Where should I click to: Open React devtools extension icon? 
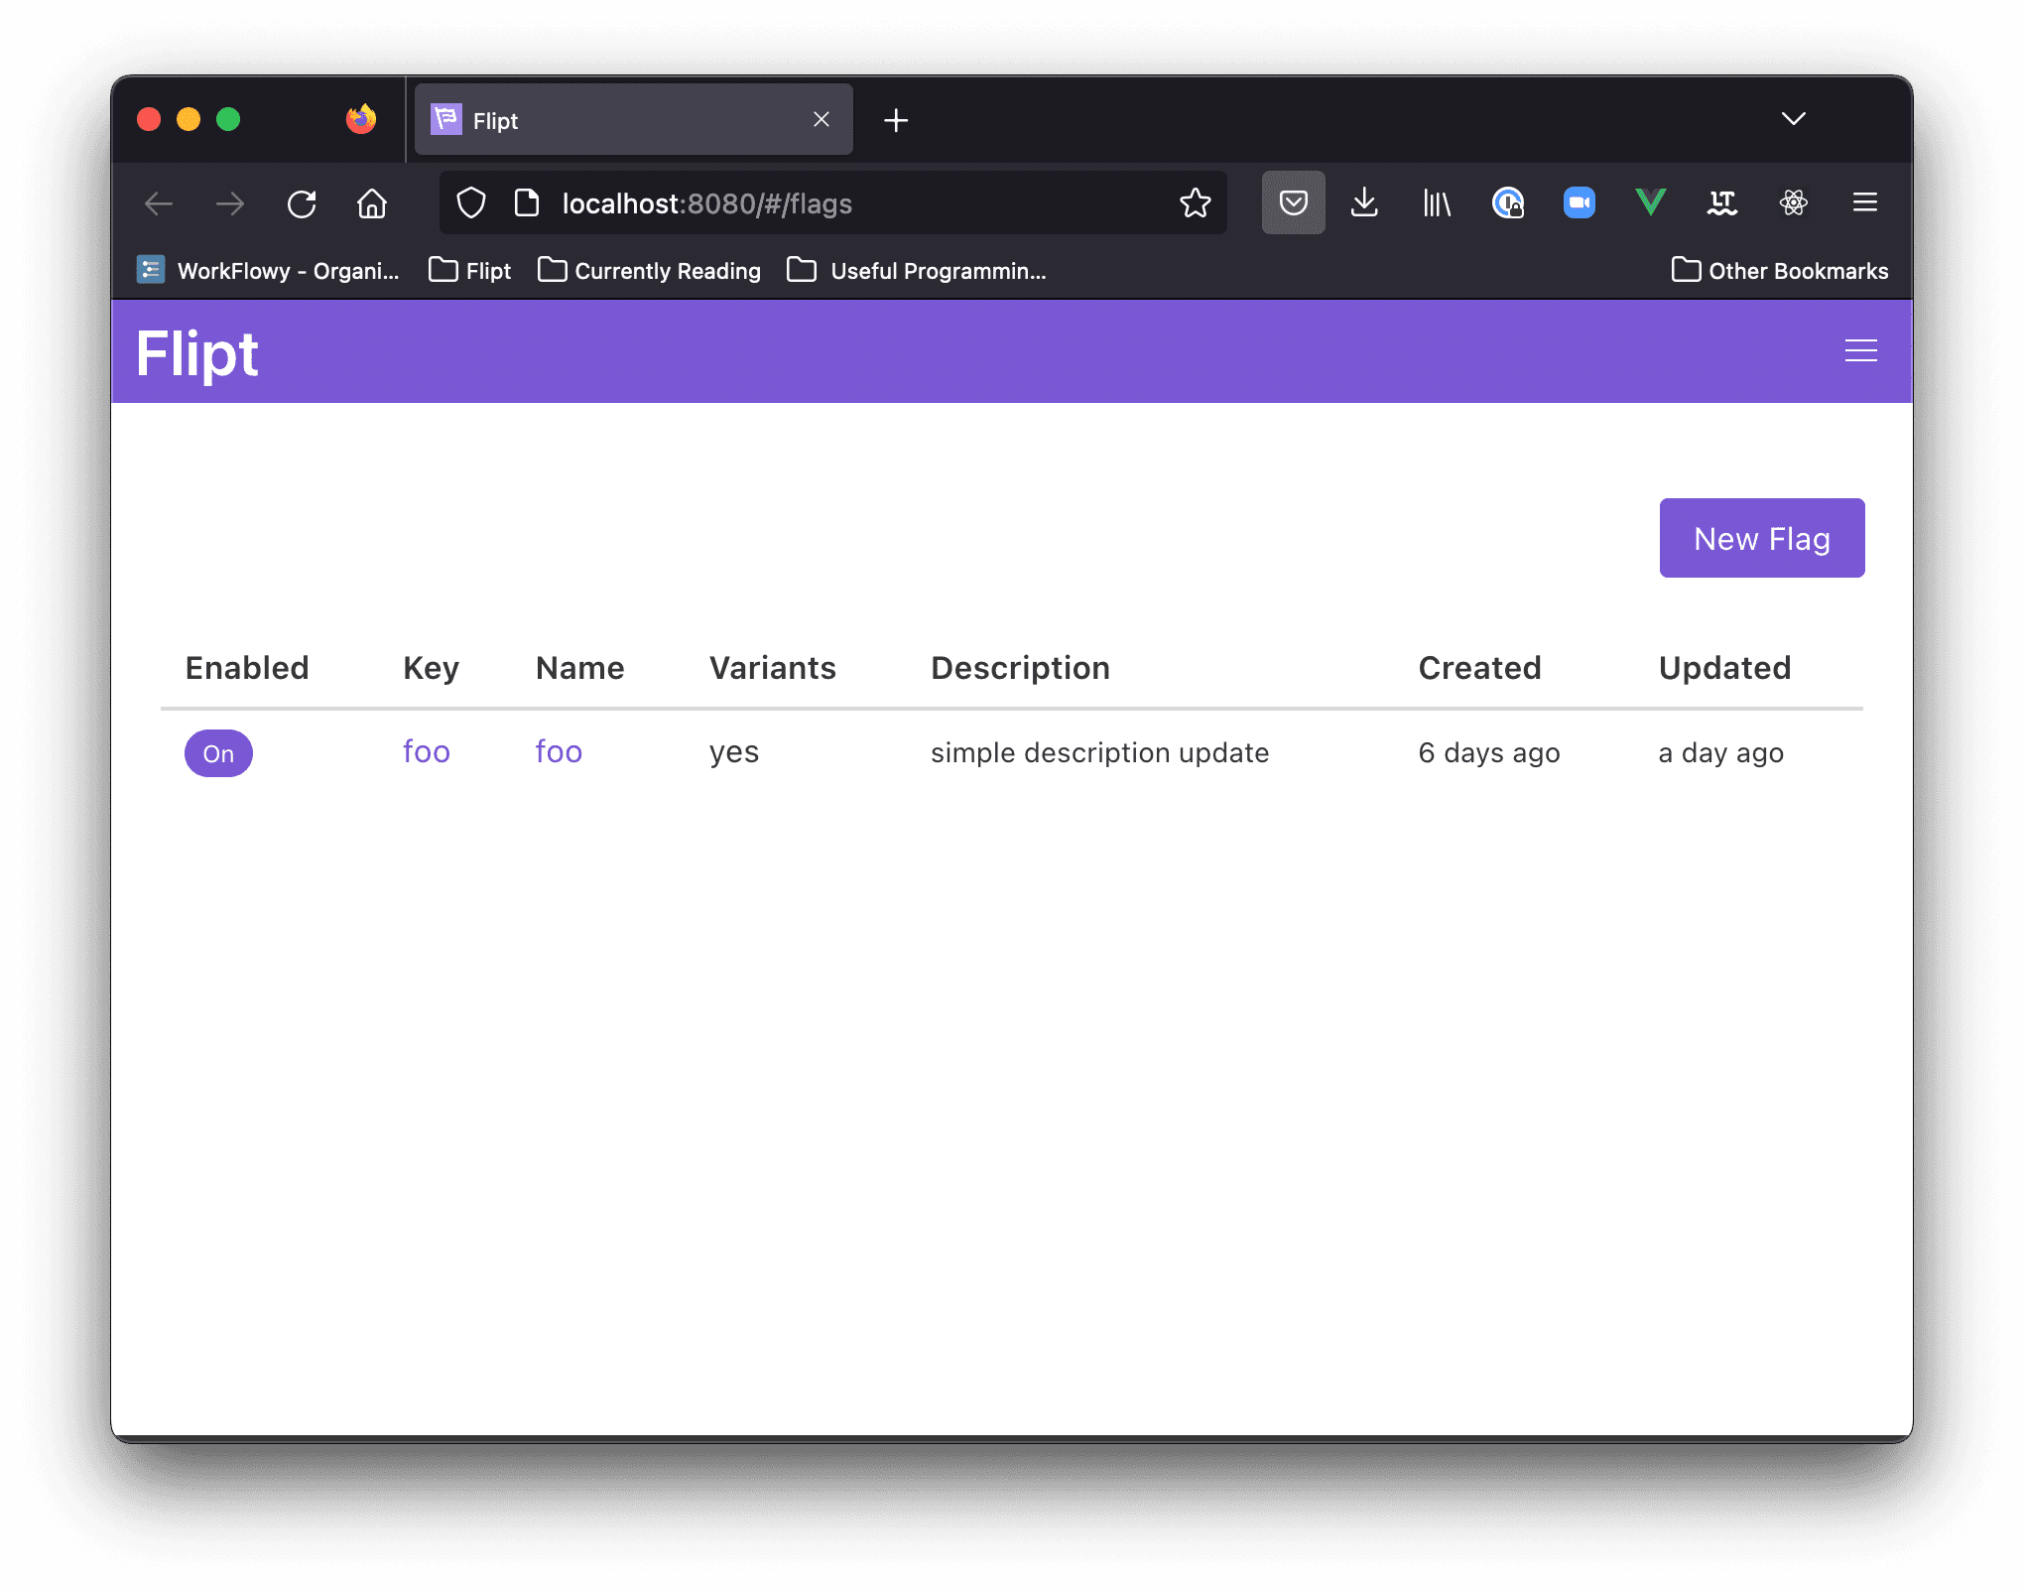(x=1793, y=203)
